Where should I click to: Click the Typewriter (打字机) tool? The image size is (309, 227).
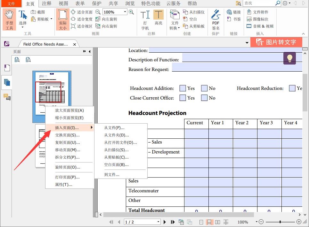(145, 20)
